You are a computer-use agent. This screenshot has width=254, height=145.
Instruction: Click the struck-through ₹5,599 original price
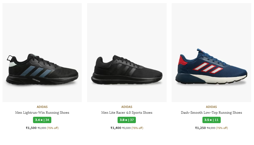(x=126, y=128)
